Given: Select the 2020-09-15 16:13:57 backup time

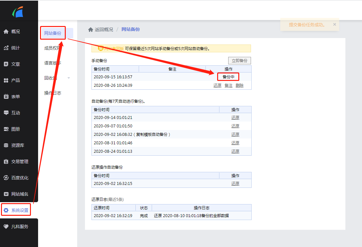Looking at the screenshot, I should pos(113,77).
